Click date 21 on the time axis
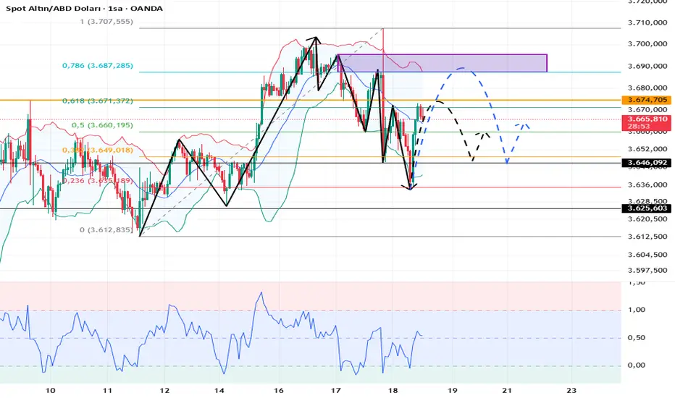This screenshot has width=675, height=398. (x=507, y=390)
